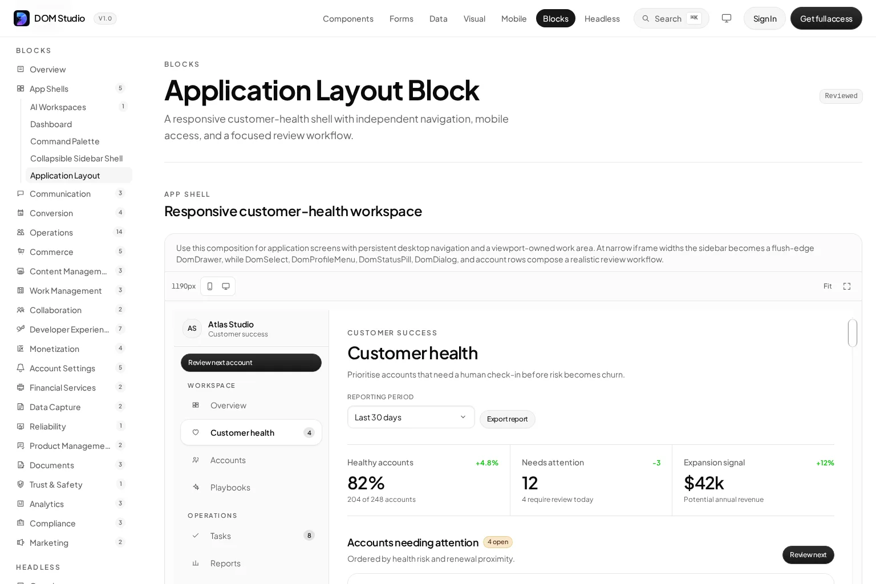Click the Collaboration users icon
Image resolution: width=876 pixels, height=584 pixels.
coord(21,310)
